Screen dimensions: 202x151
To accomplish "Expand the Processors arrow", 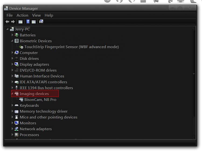I will (x=12, y=135).
